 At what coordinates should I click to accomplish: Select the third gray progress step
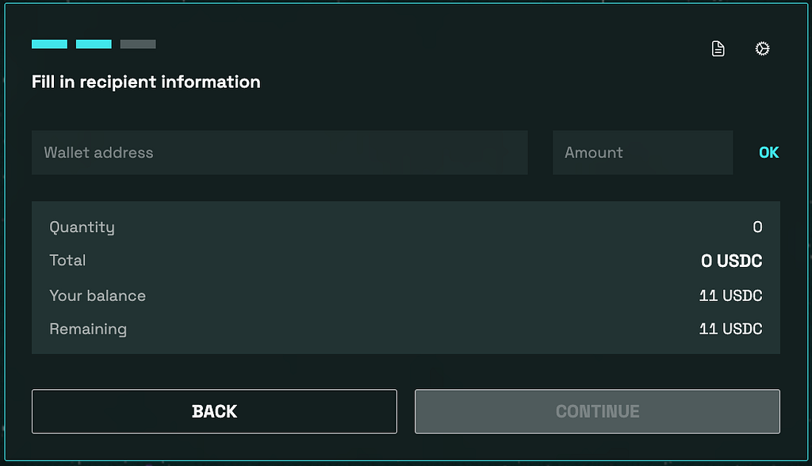pos(138,44)
